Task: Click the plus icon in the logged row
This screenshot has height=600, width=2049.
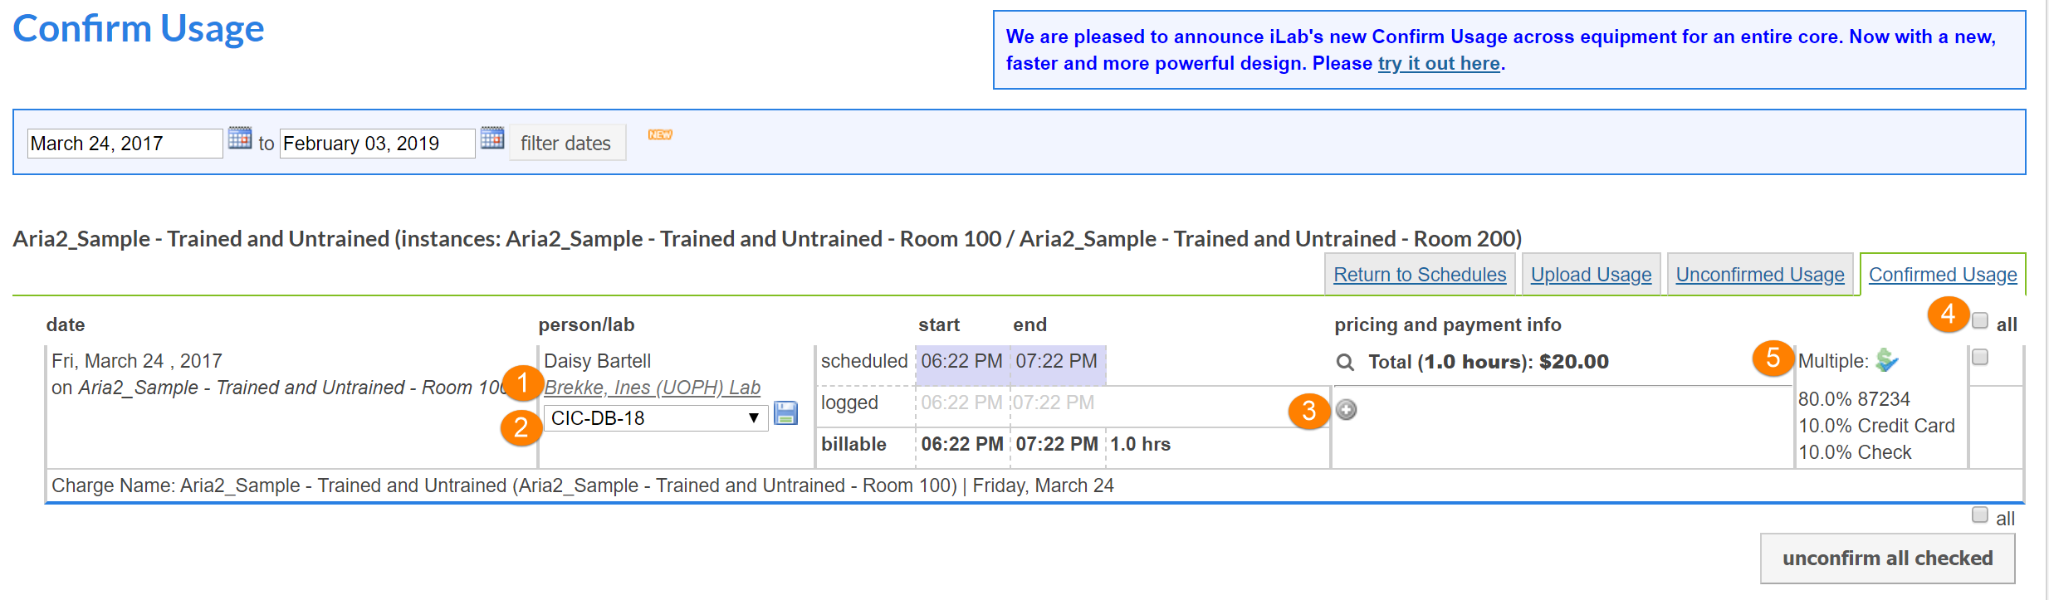Action: click(1347, 410)
